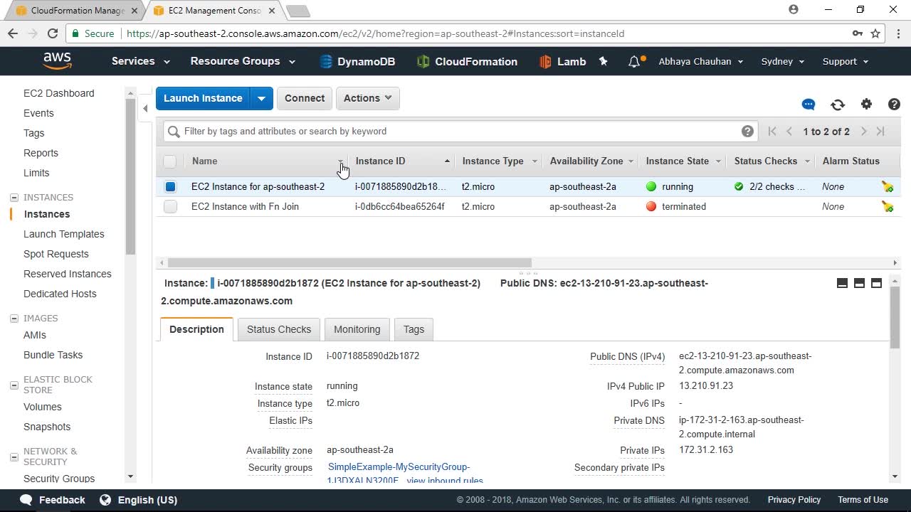The image size is (911, 512).
Task: Collapse the ELASTIC BLOCK STORE section
Action: tap(14, 385)
